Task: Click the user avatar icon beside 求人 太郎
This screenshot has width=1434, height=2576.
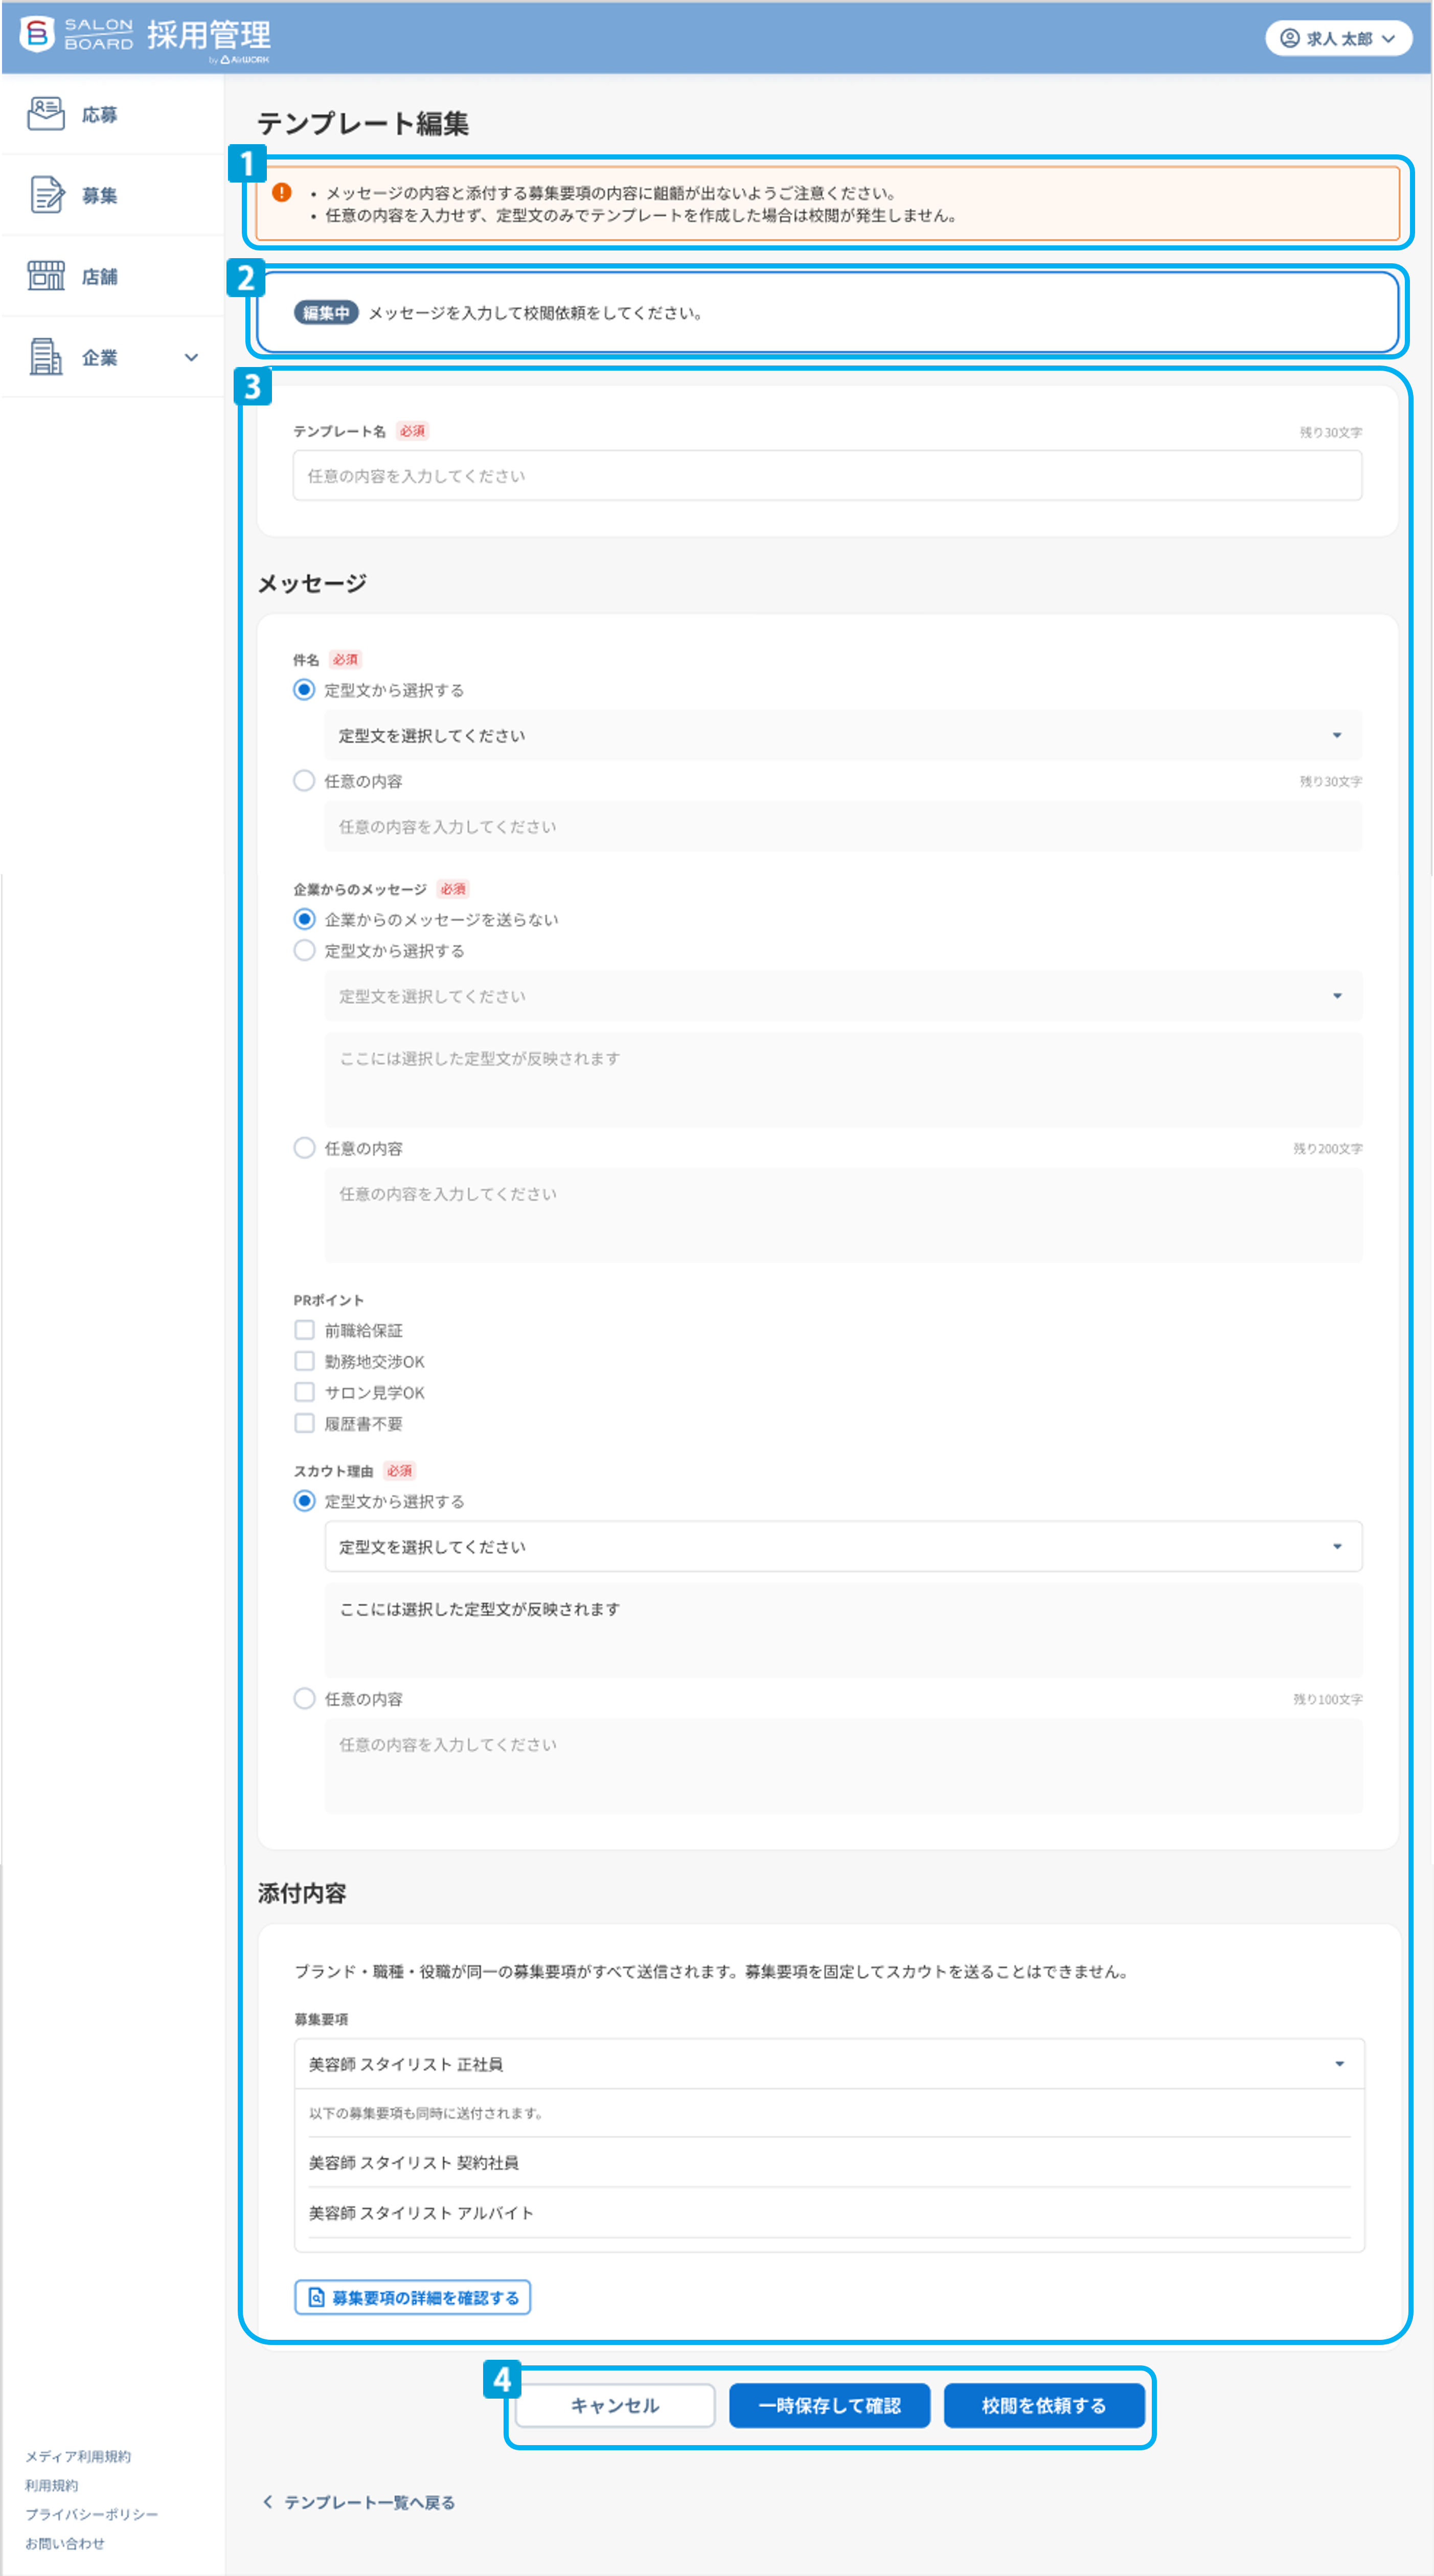Action: pos(1289,38)
